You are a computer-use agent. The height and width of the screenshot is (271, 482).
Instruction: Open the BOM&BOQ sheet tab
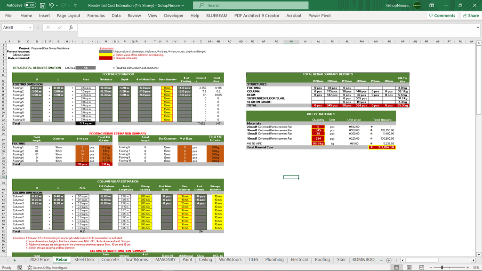[363, 260]
